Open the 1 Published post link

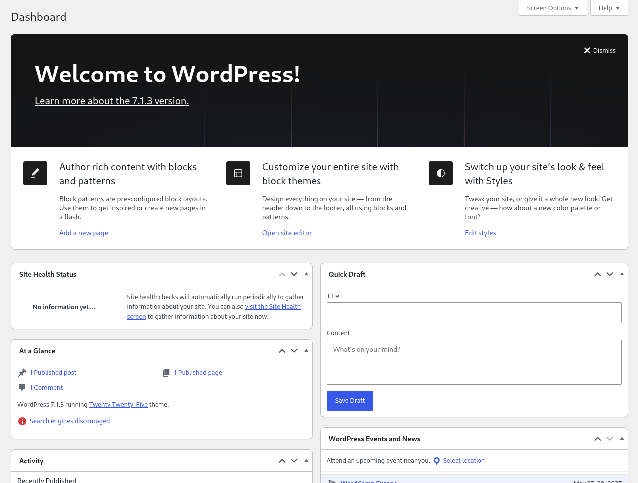pyautogui.click(x=53, y=373)
